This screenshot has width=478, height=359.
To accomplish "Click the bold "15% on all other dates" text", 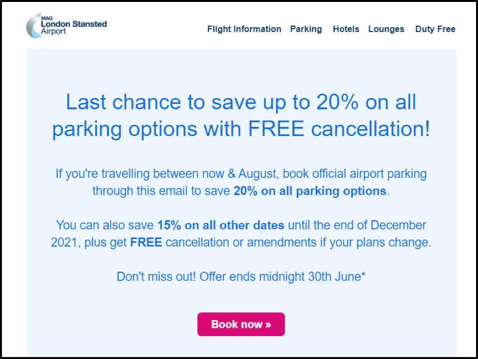I will 220,225.
